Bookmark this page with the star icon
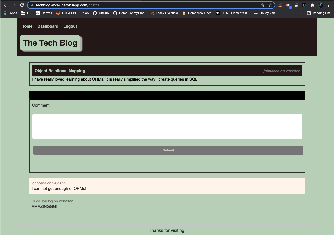Viewport: 334px width, 235px height. tap(270, 5)
